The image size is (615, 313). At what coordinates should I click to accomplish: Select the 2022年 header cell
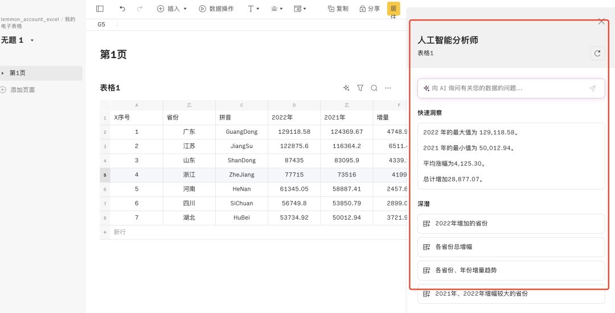pyautogui.click(x=294, y=118)
